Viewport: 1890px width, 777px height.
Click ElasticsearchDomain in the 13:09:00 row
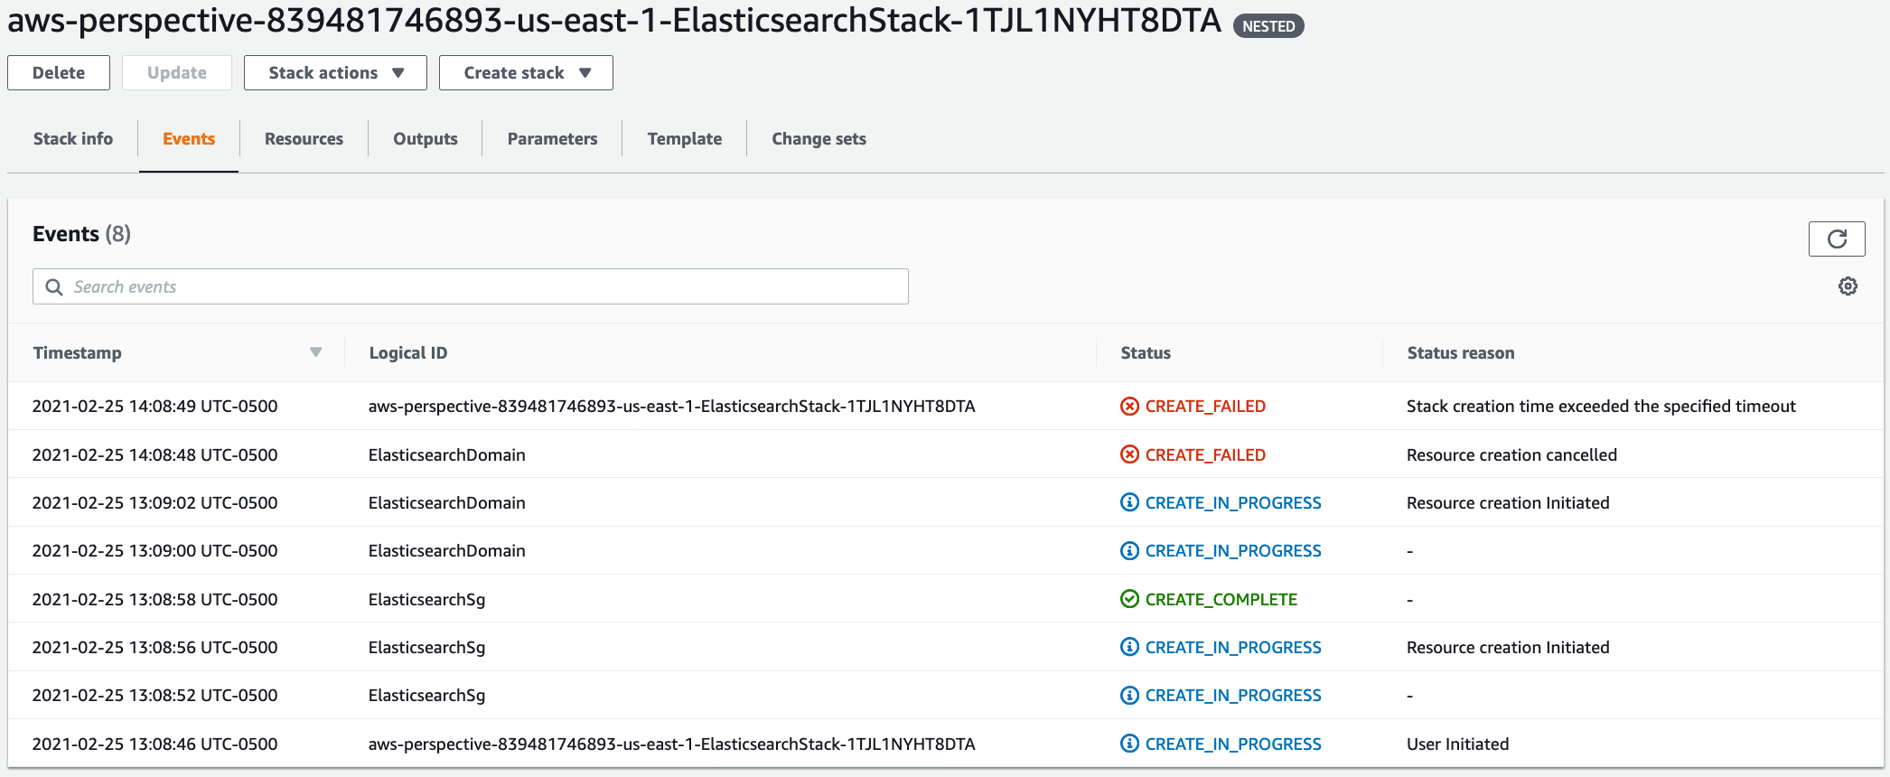click(x=446, y=550)
